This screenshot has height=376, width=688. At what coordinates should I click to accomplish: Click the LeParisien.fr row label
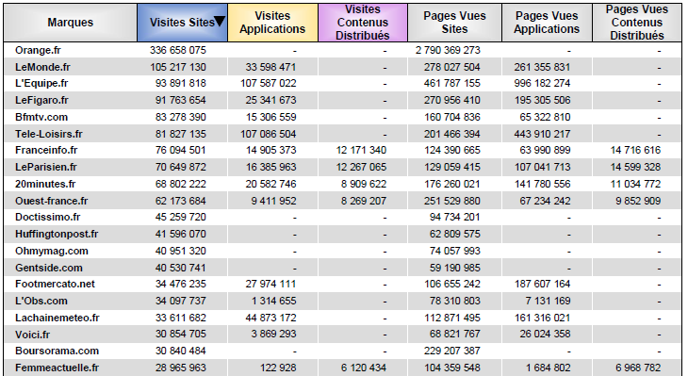pos(46,167)
